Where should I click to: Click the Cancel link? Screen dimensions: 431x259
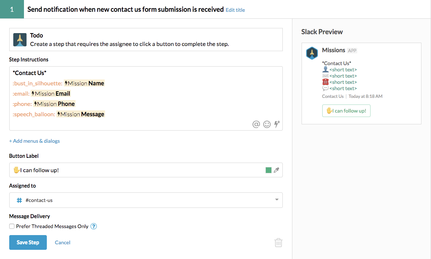[x=63, y=242]
